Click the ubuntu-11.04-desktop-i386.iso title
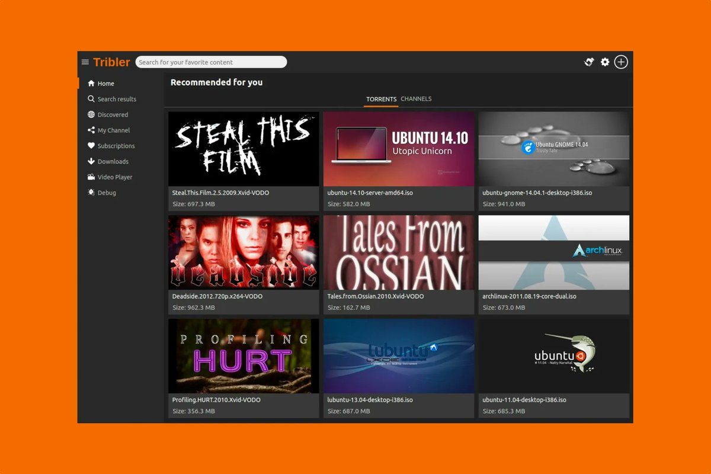This screenshot has width=711, height=474. pyautogui.click(x=524, y=400)
